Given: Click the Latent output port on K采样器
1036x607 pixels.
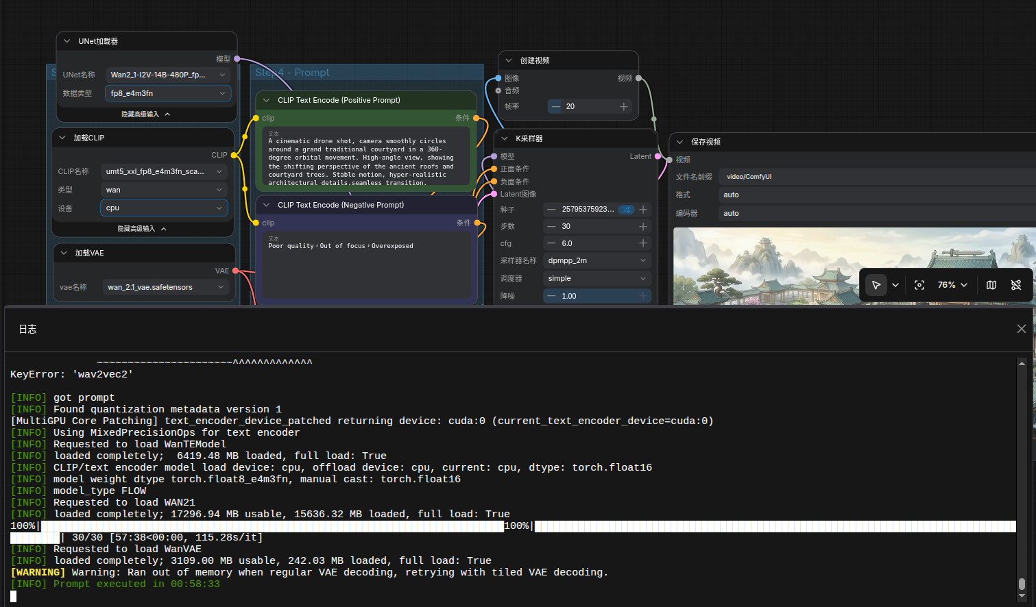Looking at the screenshot, I should pyautogui.click(x=658, y=156).
